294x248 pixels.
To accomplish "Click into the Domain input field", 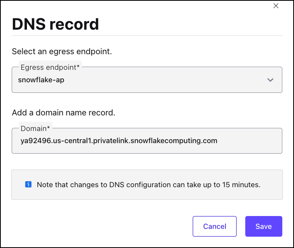I will pos(147,141).
